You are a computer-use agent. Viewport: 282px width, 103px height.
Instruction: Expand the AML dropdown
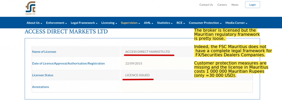click(148, 23)
